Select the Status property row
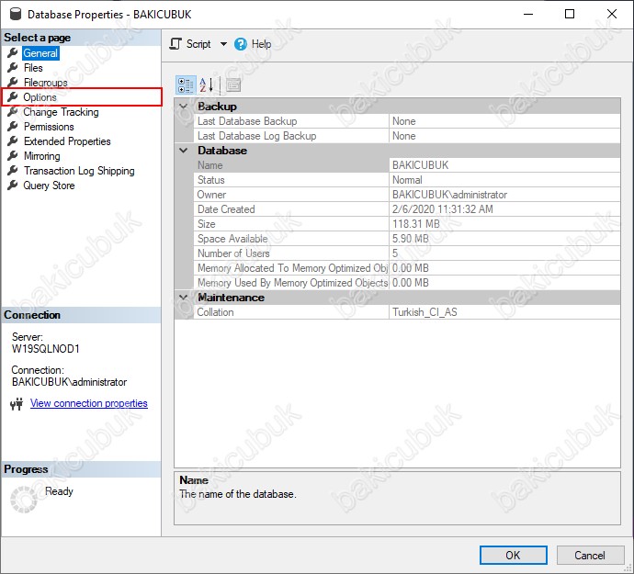Viewport: 634px width, 574px height. (407, 180)
